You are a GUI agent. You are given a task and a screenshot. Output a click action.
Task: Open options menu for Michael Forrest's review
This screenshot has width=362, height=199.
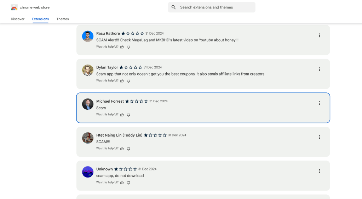coord(320,103)
